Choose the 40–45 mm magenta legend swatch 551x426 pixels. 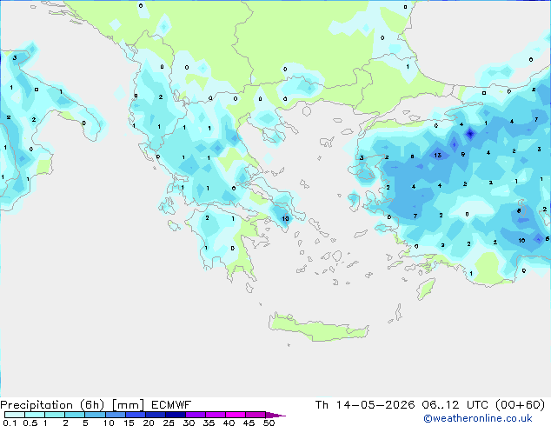[x=236, y=415]
